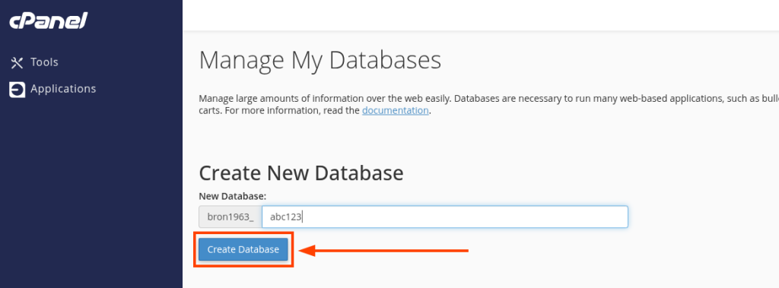Viewport: 779px width, 288px height.
Task: Click the Create Database button
Action: pos(243,249)
